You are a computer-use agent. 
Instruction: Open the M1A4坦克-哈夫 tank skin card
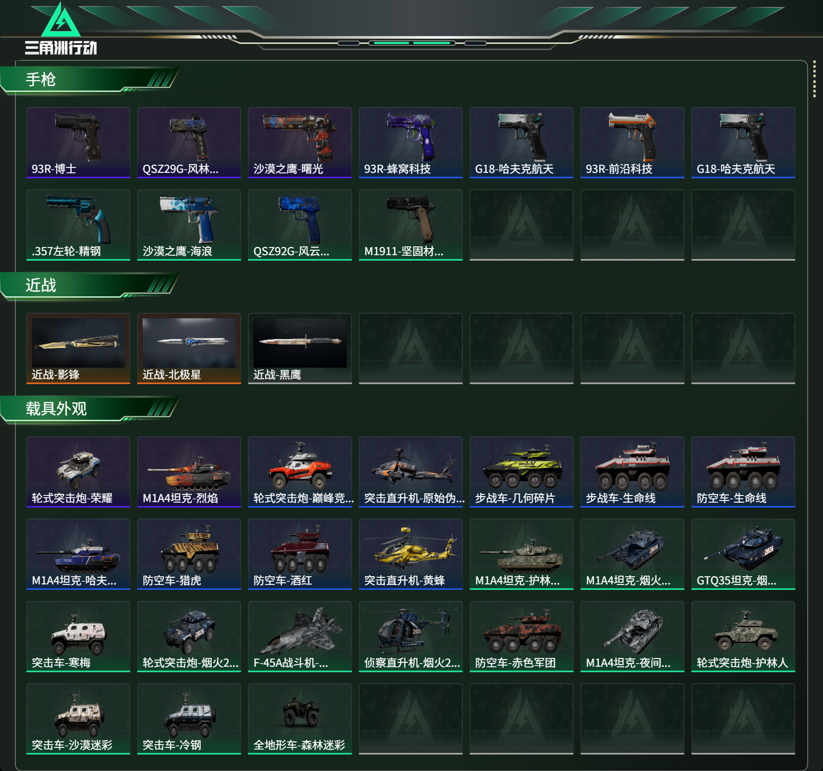pyautogui.click(x=78, y=554)
